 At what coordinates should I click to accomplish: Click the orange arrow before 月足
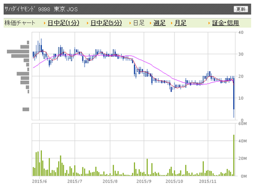click(x=171, y=23)
